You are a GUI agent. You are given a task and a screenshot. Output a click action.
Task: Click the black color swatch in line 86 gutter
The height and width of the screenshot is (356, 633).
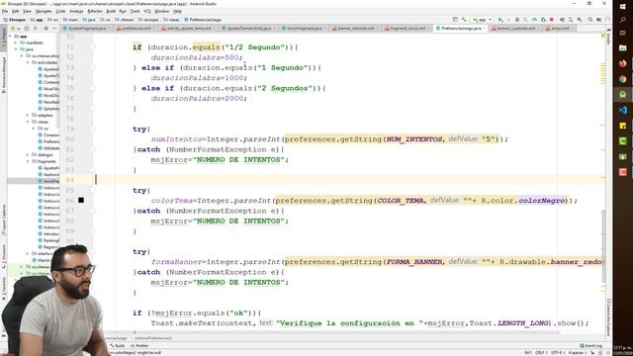(81, 200)
